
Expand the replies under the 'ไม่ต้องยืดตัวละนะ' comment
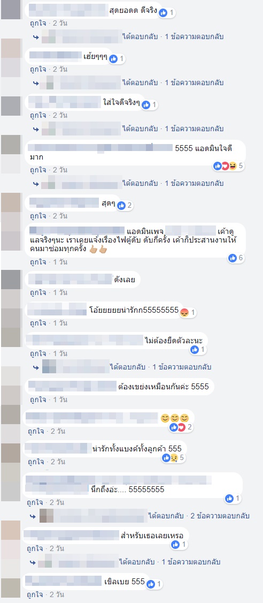coord(182,367)
